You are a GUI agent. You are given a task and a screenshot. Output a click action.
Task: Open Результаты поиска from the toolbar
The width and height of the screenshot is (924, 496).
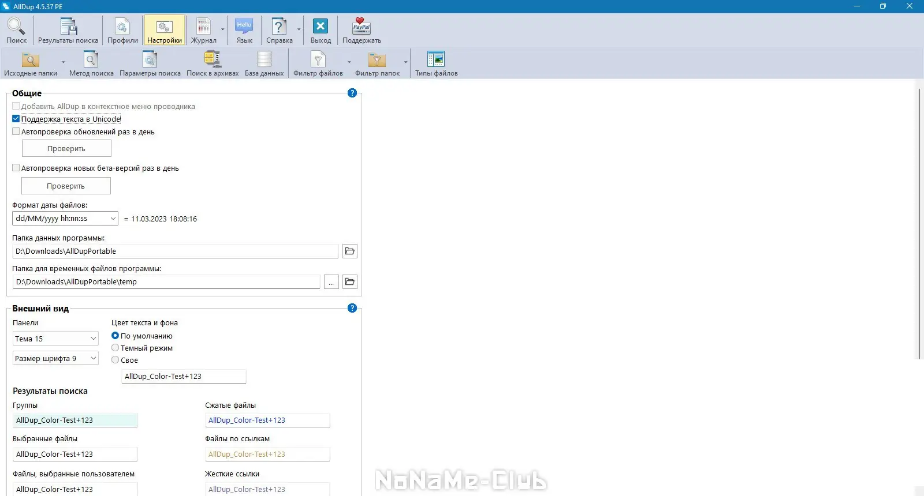68,30
